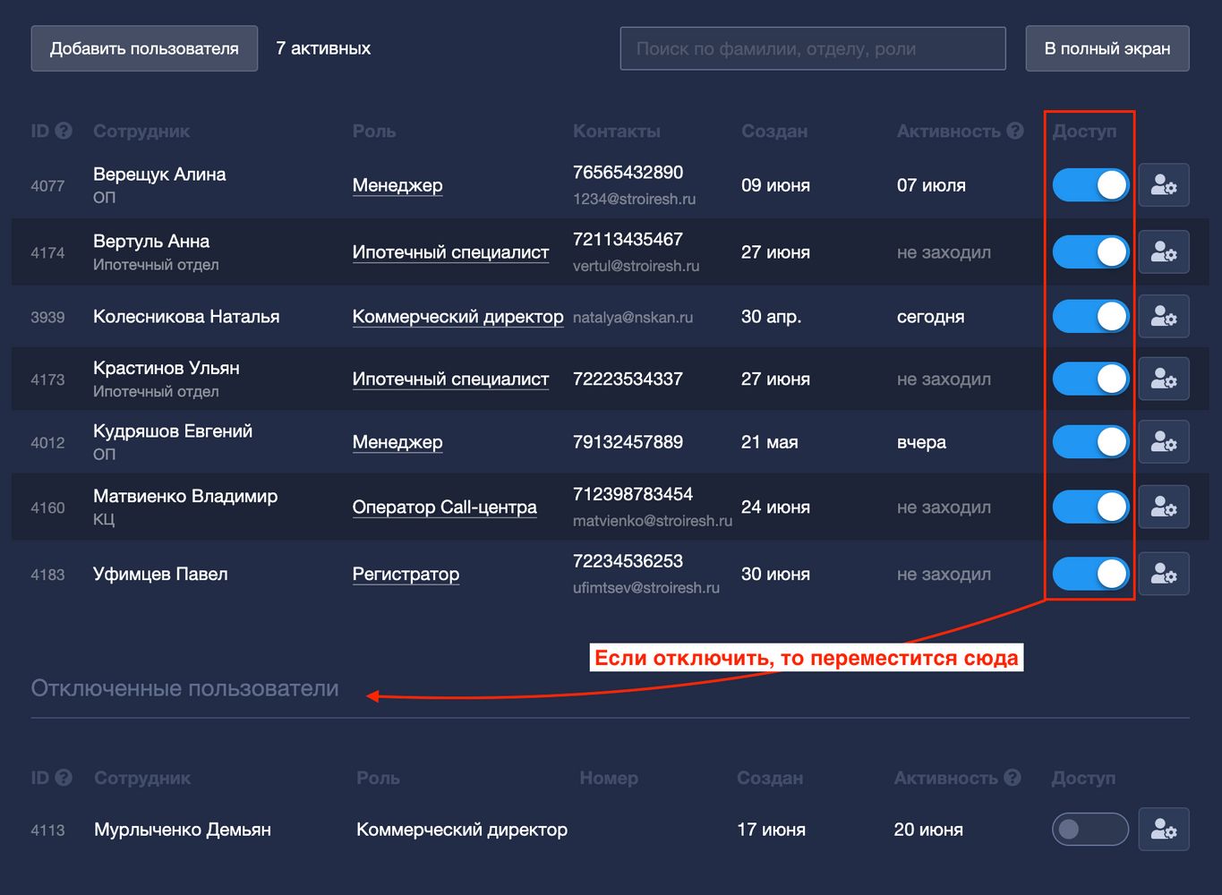The image size is (1222, 895).
Task: Open user settings for Крастинов Ульян
Action: pyautogui.click(x=1163, y=379)
